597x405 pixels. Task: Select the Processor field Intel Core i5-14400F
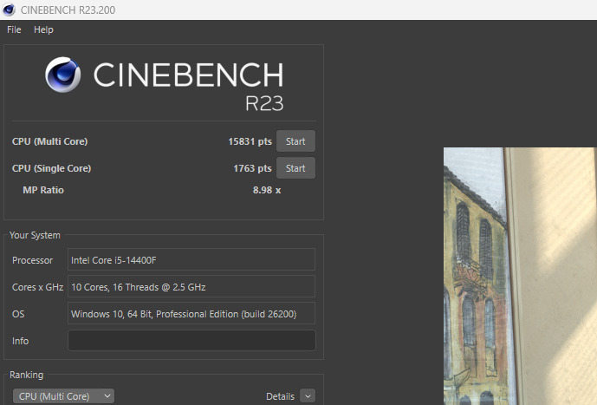pyautogui.click(x=191, y=259)
